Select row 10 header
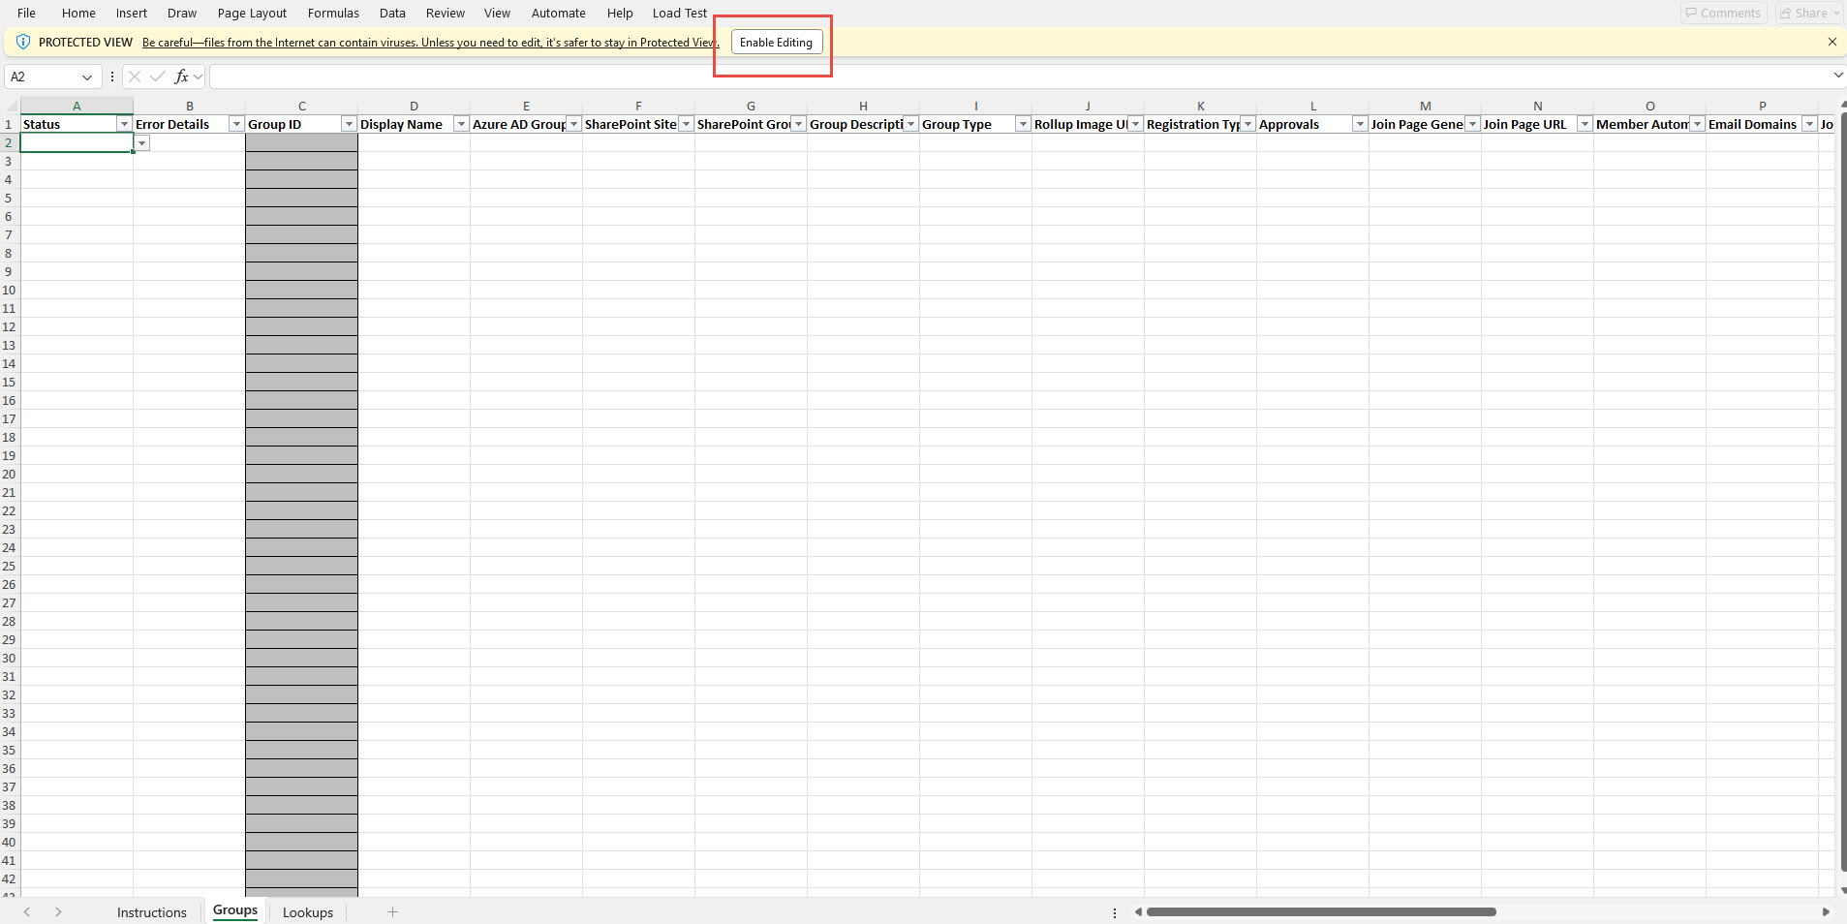This screenshot has height=924, width=1847. pos(10,291)
